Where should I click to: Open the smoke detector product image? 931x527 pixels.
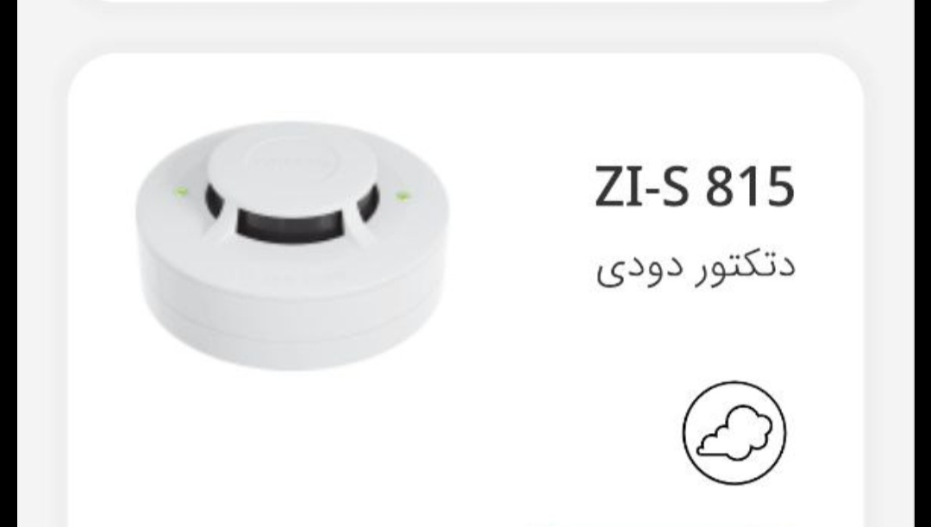(x=291, y=245)
